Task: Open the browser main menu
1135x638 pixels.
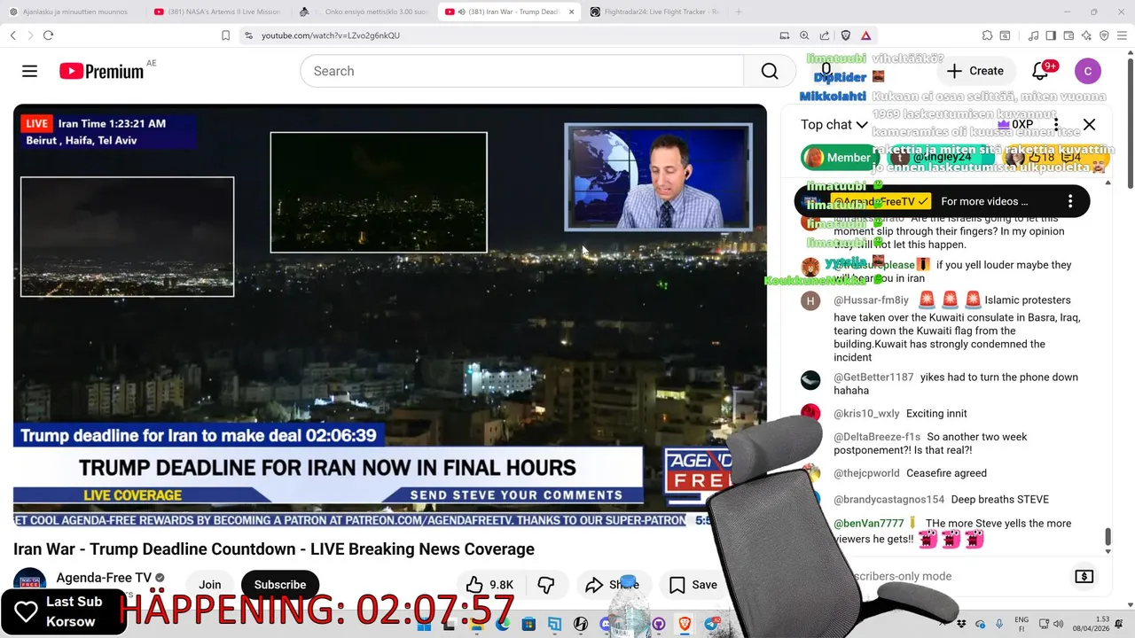Action: 1122,35
